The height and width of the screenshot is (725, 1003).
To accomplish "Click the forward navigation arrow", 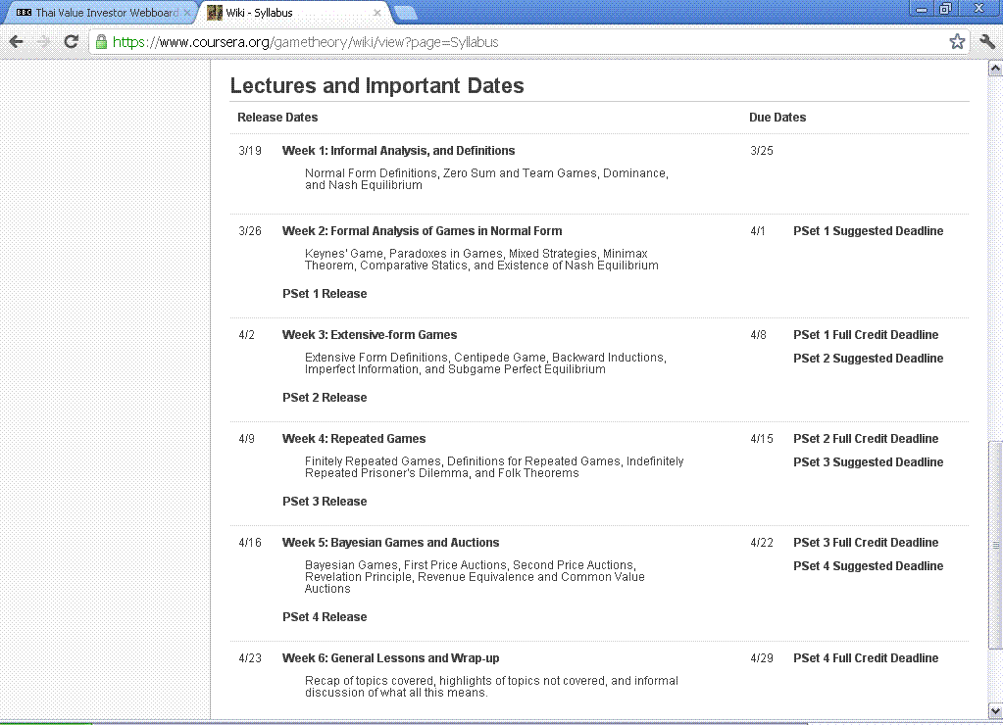I will click(x=43, y=42).
